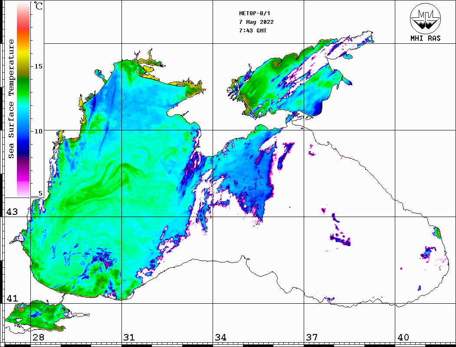Viewport: 456px width, 347px height.
Task: Click the date text '7 May 2022'
Action: (x=256, y=22)
